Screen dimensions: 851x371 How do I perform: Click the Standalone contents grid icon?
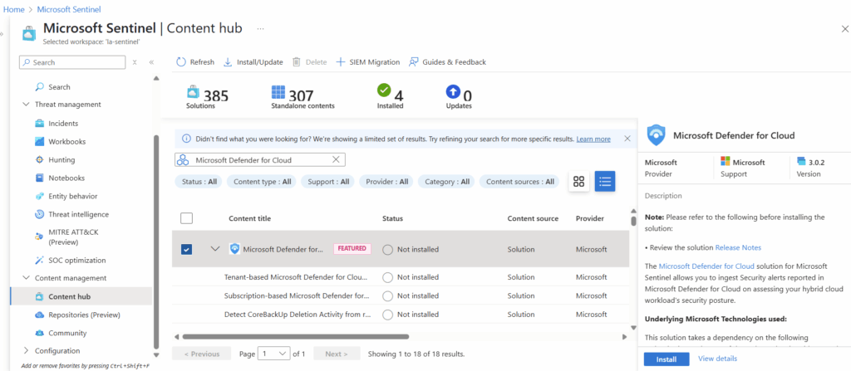coord(278,91)
